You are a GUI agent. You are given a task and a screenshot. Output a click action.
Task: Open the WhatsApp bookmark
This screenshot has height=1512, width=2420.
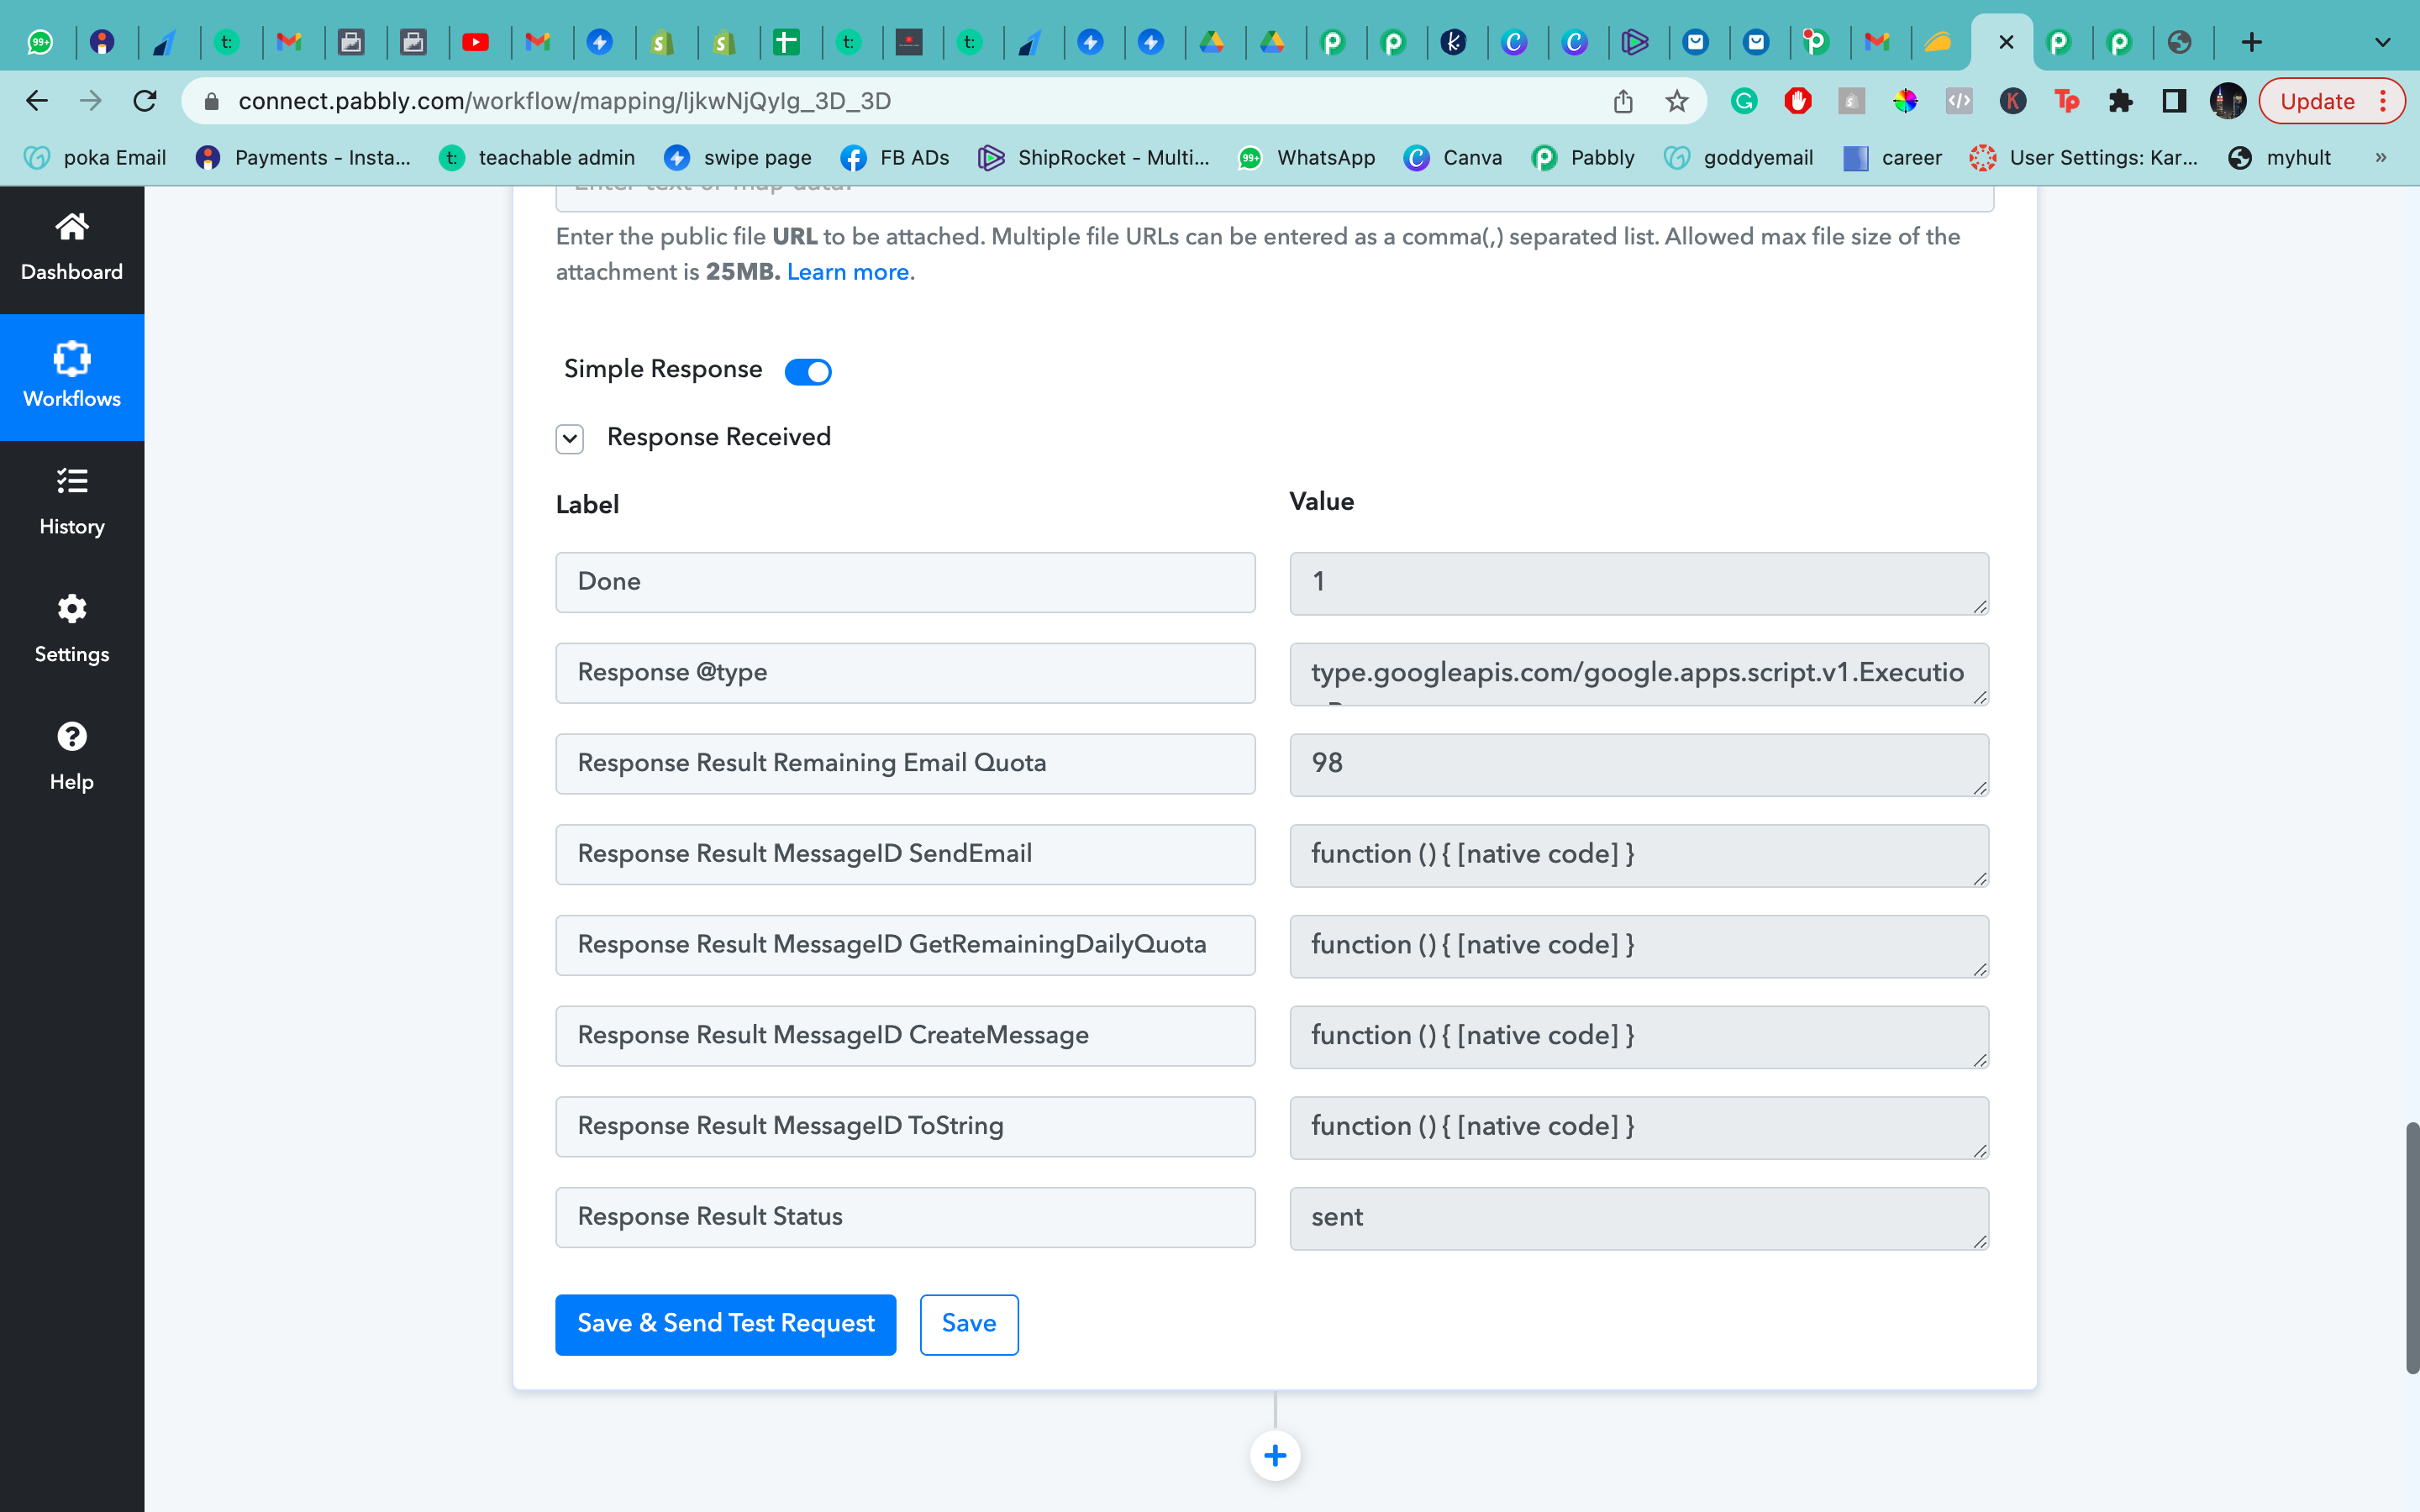1307,157
